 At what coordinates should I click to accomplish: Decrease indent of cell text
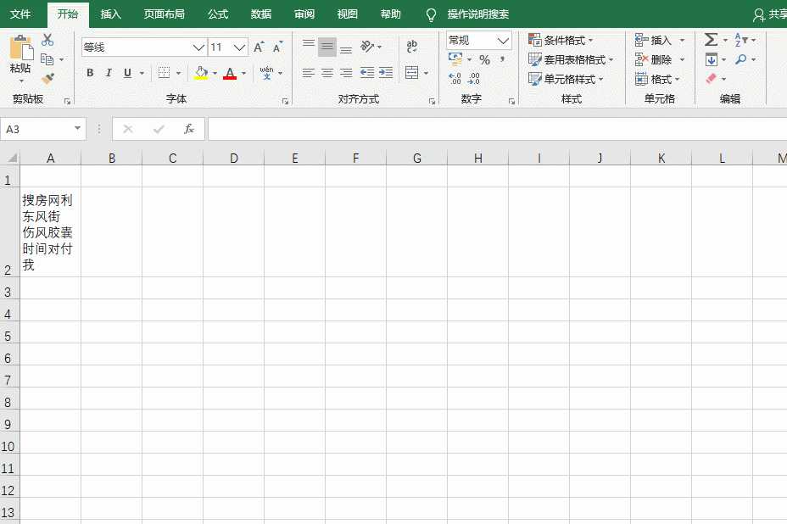367,73
